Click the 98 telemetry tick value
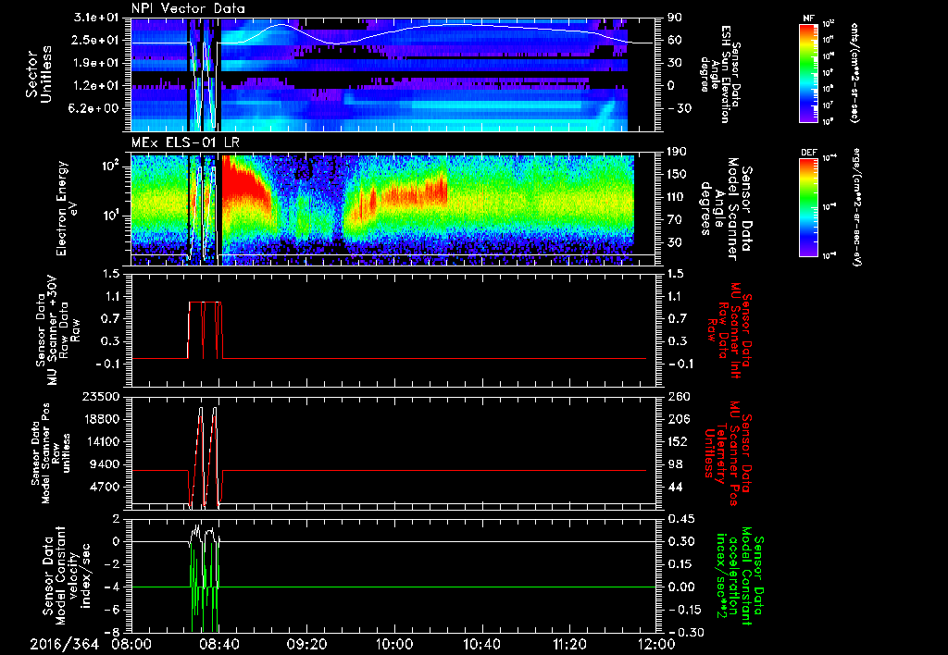Screen dimensions: 948x655 [x=675, y=464]
